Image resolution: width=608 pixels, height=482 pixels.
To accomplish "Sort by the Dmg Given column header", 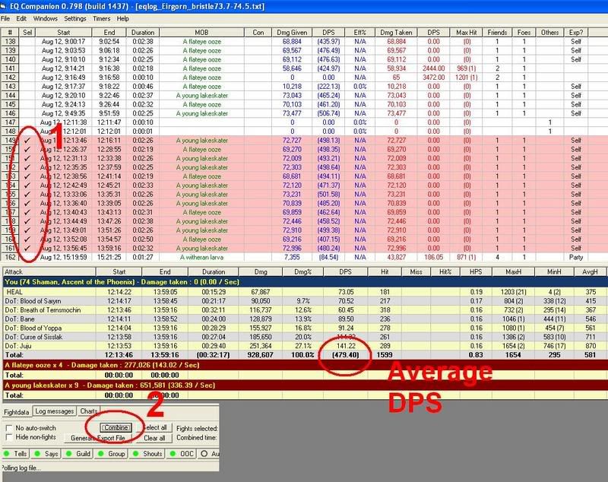I will tap(292, 33).
